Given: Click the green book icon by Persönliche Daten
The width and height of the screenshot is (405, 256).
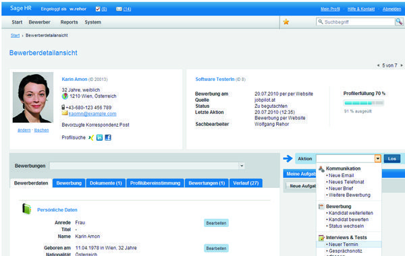Looking at the screenshot, I should click(x=26, y=209).
